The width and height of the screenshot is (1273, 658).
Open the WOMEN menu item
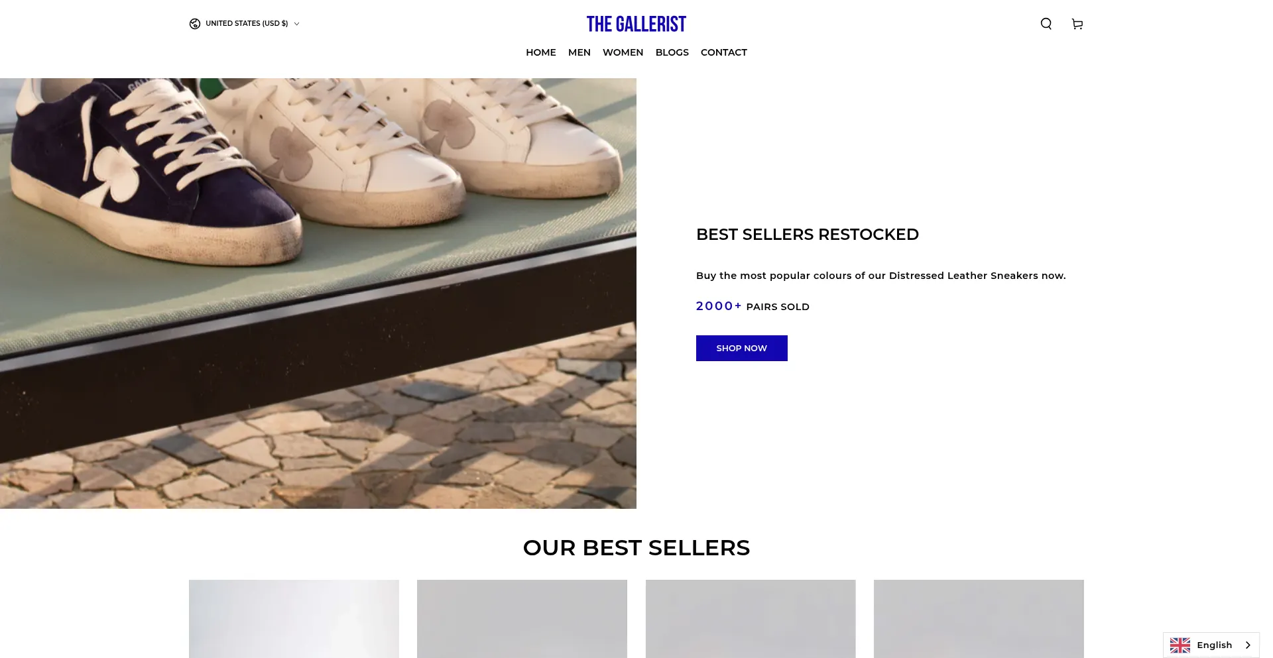tap(623, 52)
